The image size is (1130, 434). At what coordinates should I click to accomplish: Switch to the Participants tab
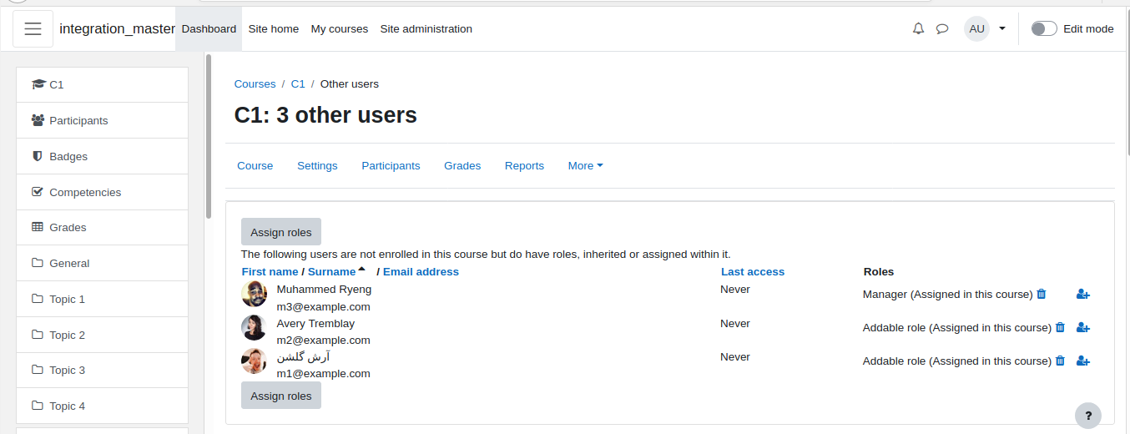click(x=391, y=166)
